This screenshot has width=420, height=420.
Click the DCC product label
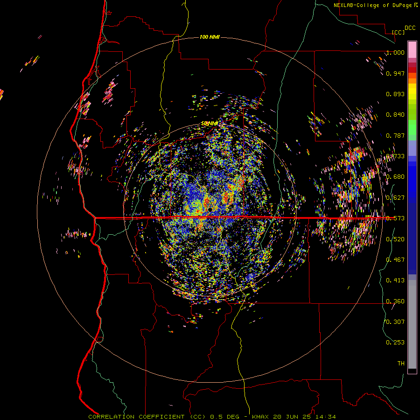[410, 28]
